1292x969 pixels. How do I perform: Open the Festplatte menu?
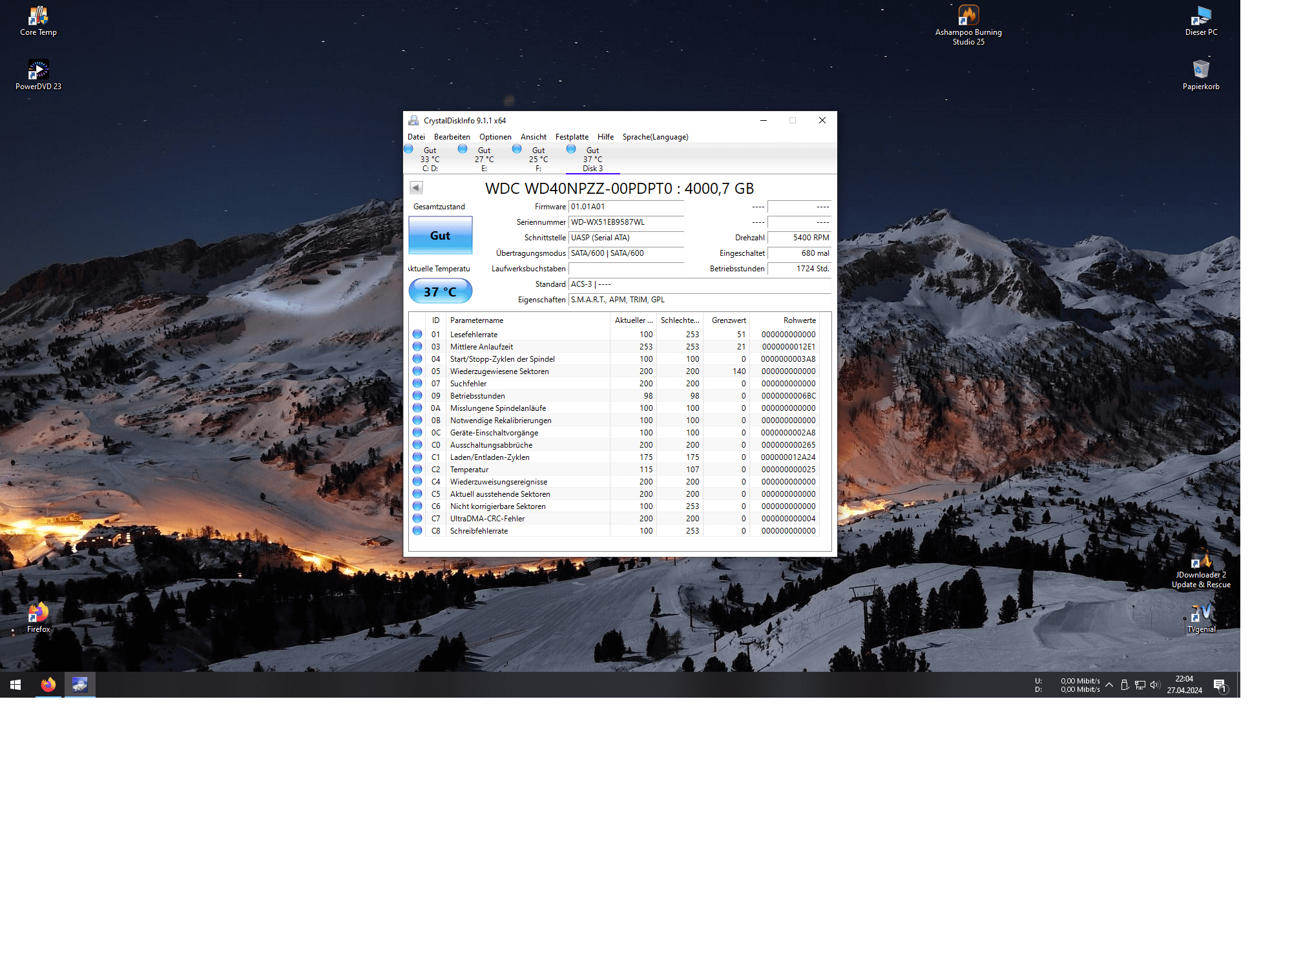[x=571, y=137]
